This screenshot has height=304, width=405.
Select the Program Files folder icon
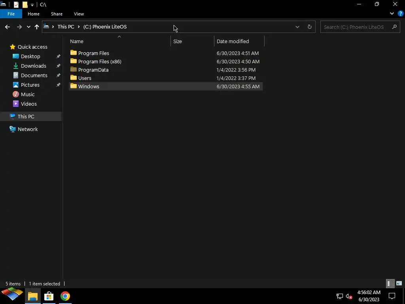(x=74, y=53)
